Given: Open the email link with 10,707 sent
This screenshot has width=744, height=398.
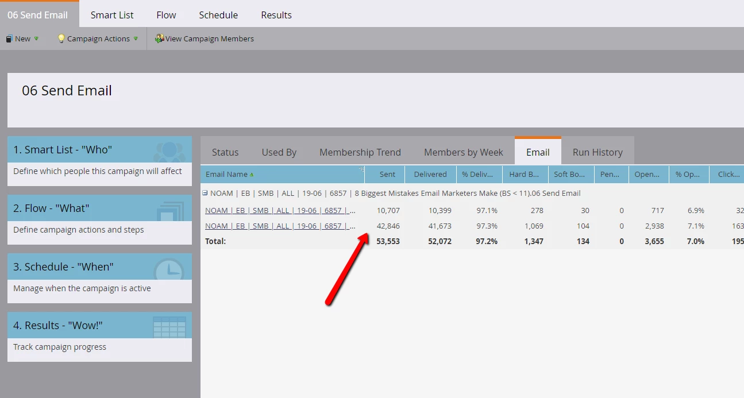Looking at the screenshot, I should coord(280,210).
